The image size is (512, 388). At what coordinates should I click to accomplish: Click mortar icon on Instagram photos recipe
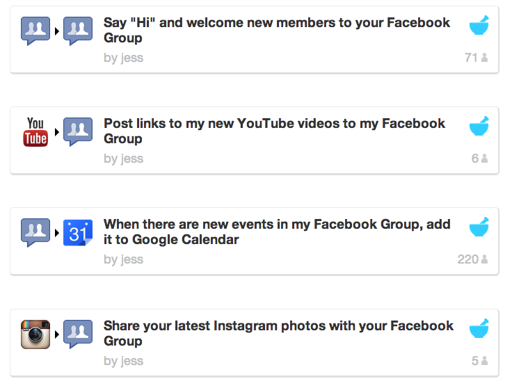479,328
